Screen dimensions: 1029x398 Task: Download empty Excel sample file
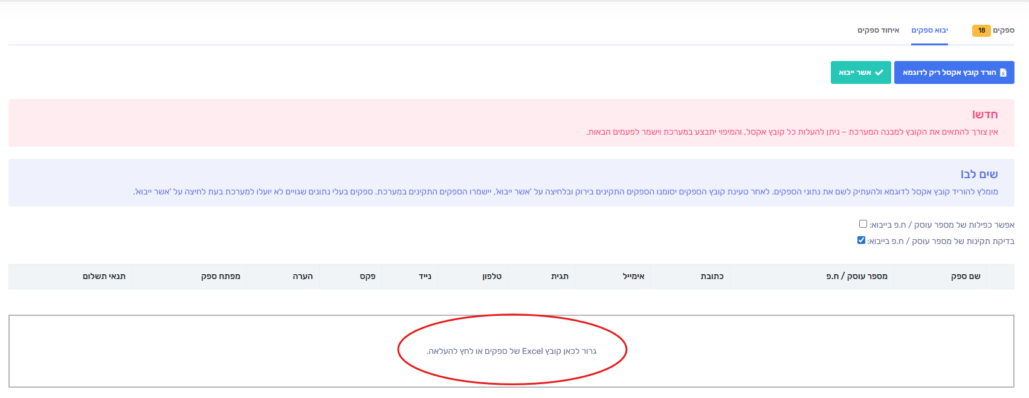[954, 72]
